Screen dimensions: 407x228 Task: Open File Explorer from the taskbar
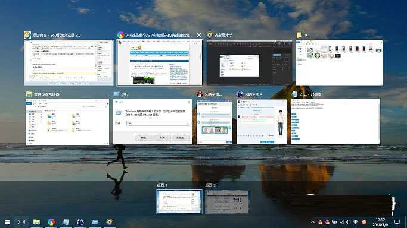(36, 222)
